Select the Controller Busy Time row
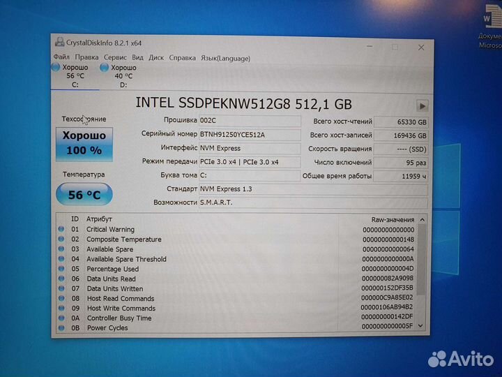The height and width of the screenshot is (377, 502). pos(237,318)
